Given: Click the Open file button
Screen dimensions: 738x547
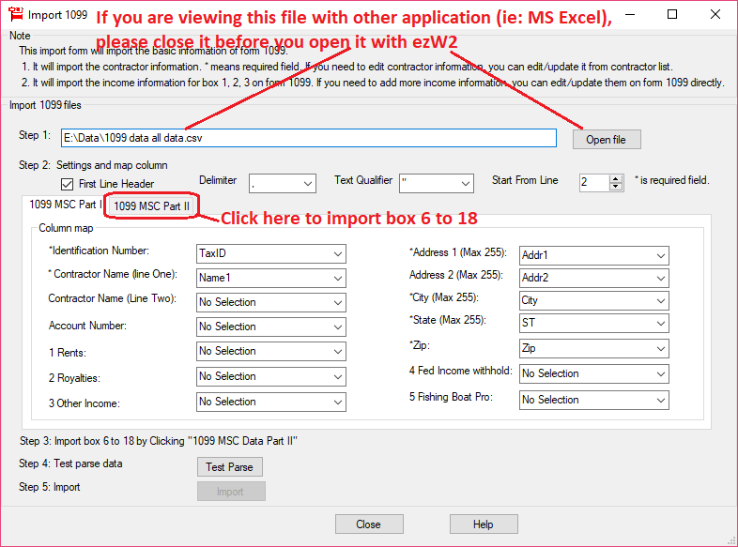Looking at the screenshot, I should 606,139.
